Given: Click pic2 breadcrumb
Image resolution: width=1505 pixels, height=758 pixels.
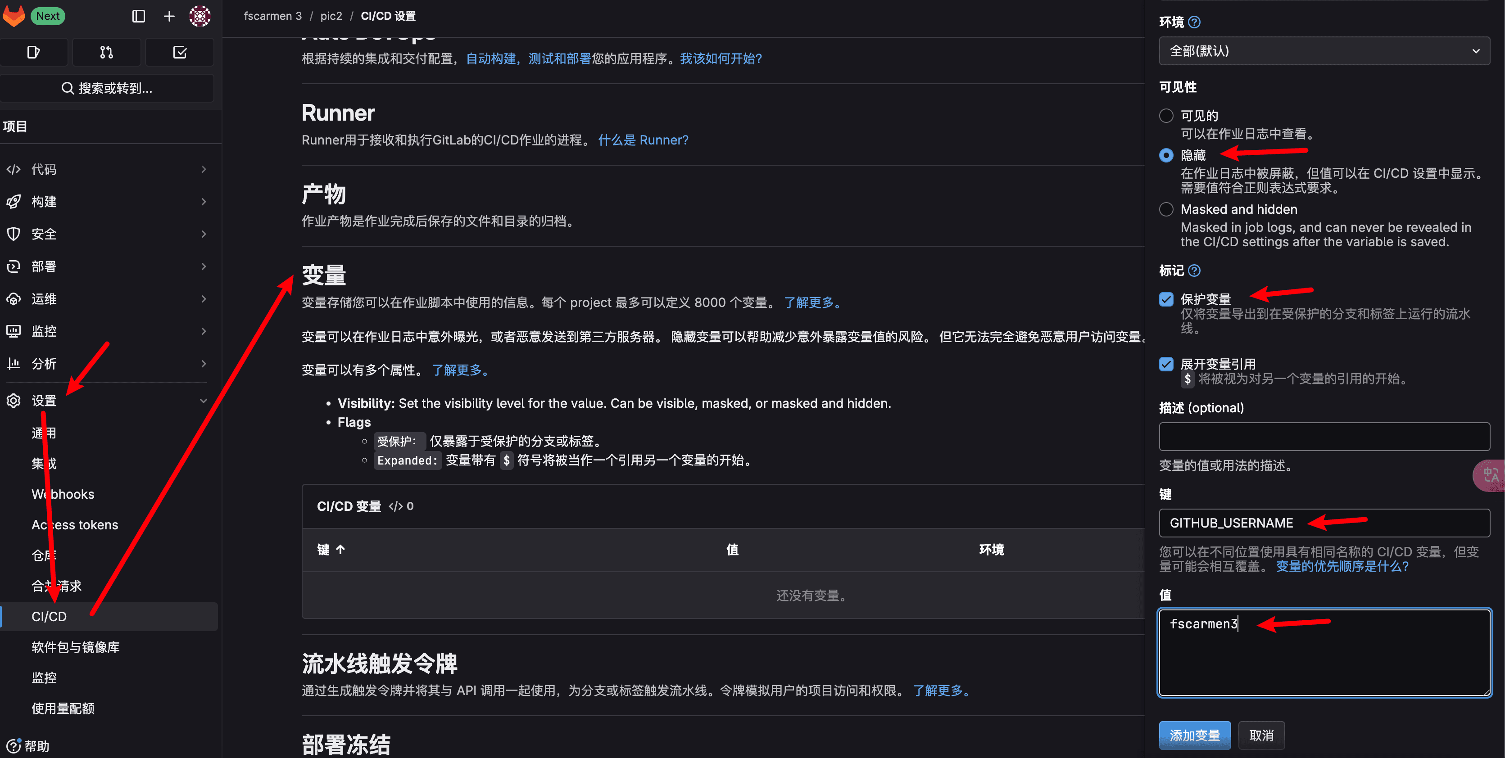Looking at the screenshot, I should pyautogui.click(x=331, y=16).
